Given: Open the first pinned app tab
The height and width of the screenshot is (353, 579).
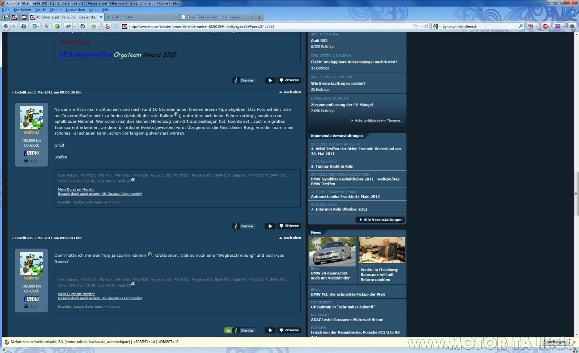Looking at the screenshot, I should (5, 17).
